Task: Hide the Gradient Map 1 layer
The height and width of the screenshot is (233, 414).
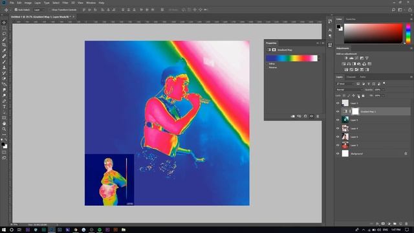Action: (x=338, y=111)
